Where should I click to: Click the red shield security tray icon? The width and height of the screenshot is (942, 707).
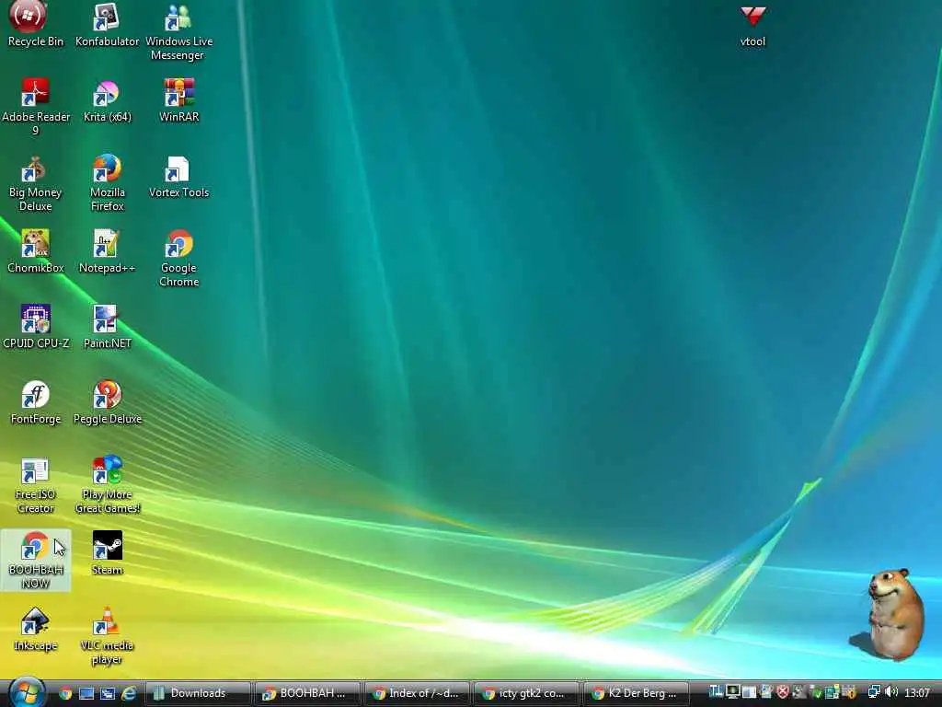pyautogui.click(x=782, y=692)
